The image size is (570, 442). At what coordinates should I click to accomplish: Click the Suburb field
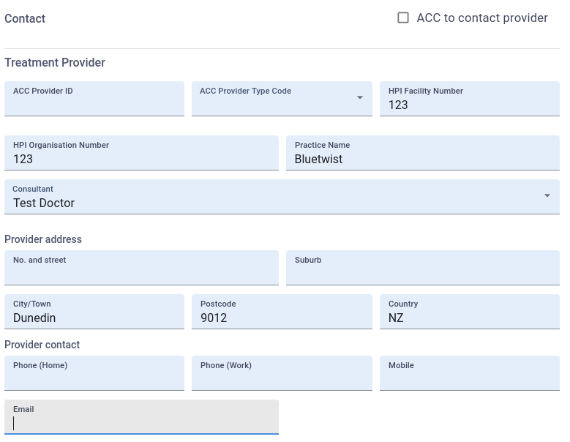tap(422, 269)
